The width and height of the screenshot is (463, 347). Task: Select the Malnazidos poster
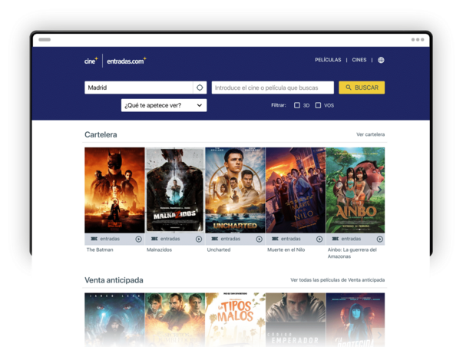coord(175,190)
